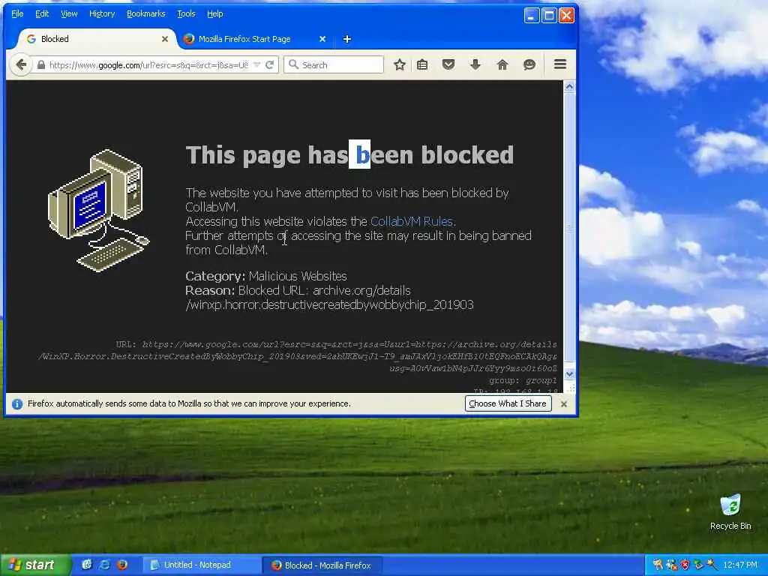
Task: Open the Downloads arrow icon
Action: click(x=475, y=64)
